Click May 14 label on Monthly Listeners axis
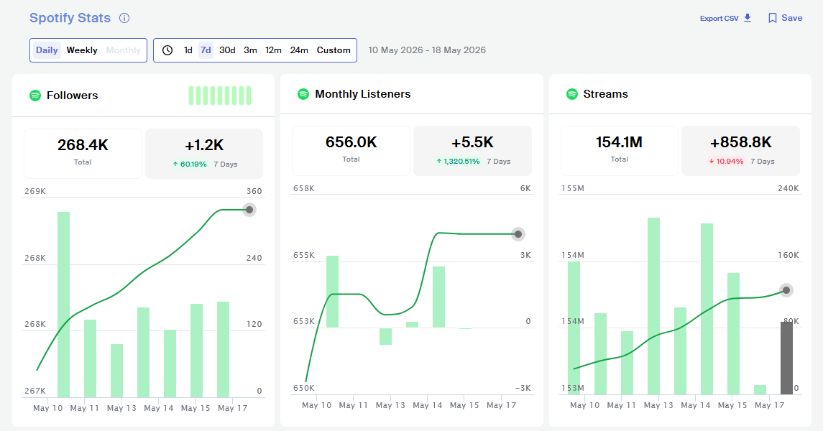823x431 pixels. tap(427, 405)
